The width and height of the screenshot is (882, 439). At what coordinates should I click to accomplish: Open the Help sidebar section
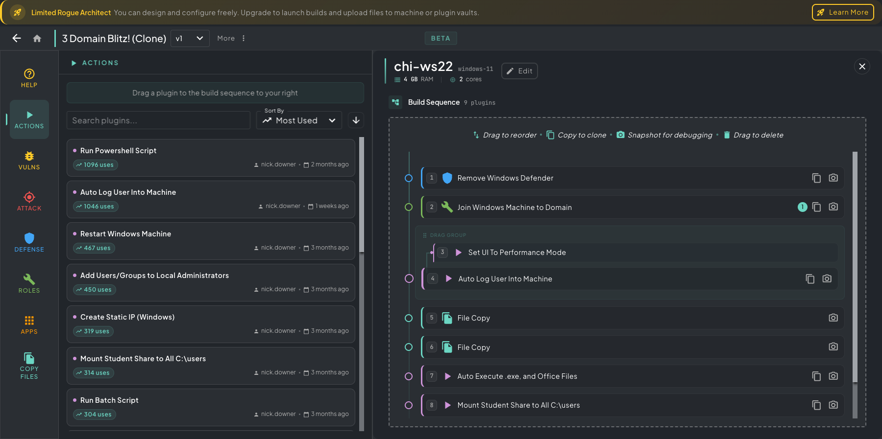point(29,78)
